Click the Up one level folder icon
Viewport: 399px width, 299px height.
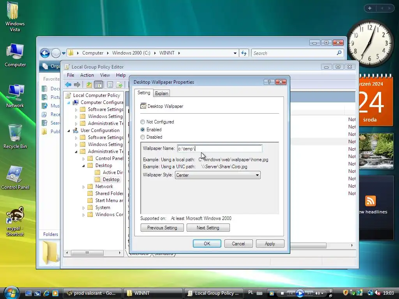[89, 84]
